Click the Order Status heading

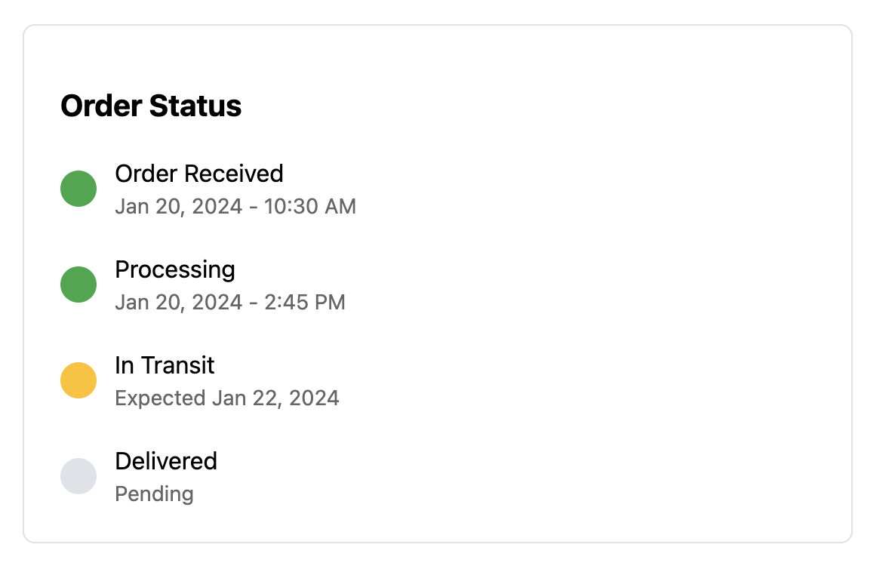point(151,106)
